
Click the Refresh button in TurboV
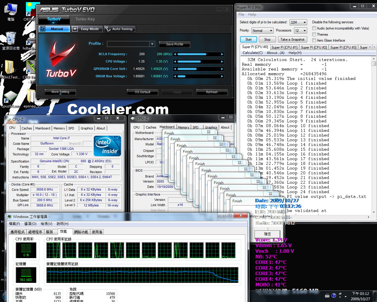(212, 92)
